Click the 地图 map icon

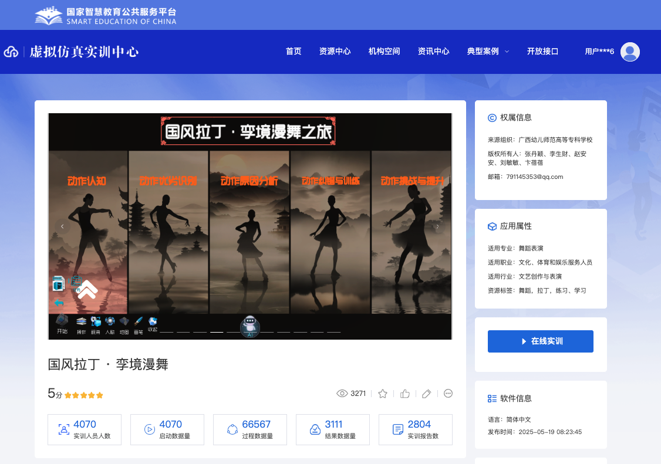[x=124, y=322]
